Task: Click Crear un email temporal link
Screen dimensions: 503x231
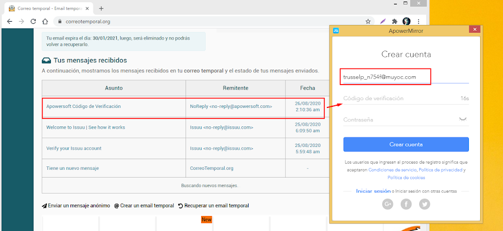Action: [x=144, y=205]
